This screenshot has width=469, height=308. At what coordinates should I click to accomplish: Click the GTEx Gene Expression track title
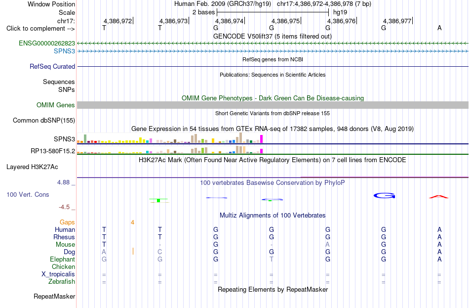tap(273, 129)
